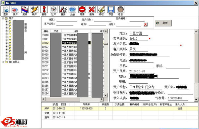The image size is (199, 129).
Task: Select customer row 30028
Action: pyautogui.click(x=72, y=51)
